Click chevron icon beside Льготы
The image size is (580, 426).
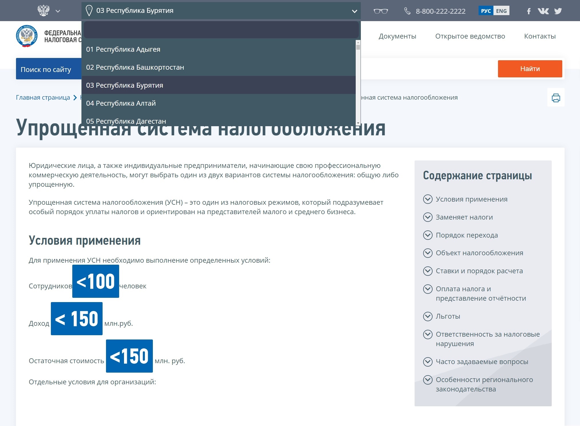(x=428, y=316)
